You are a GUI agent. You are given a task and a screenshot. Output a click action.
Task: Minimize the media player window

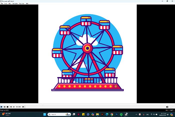(x=162, y=1)
